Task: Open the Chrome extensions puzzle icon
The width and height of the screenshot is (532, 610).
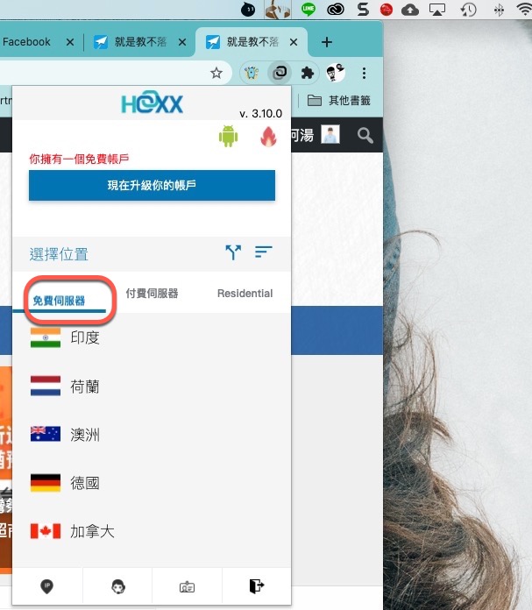Action: click(x=307, y=73)
